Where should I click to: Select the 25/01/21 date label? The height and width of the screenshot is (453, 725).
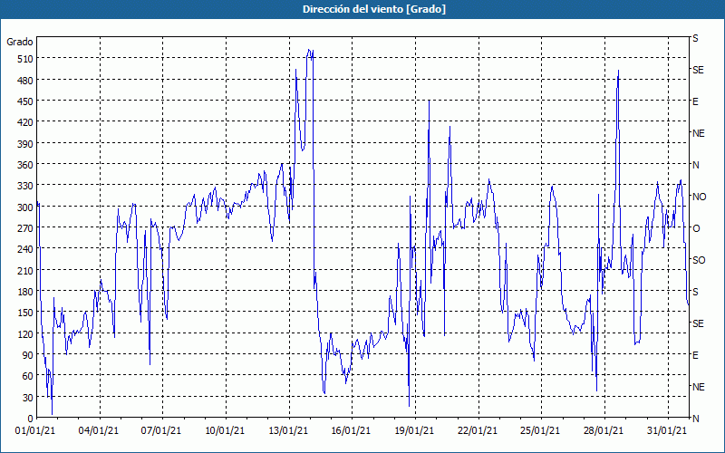point(540,431)
